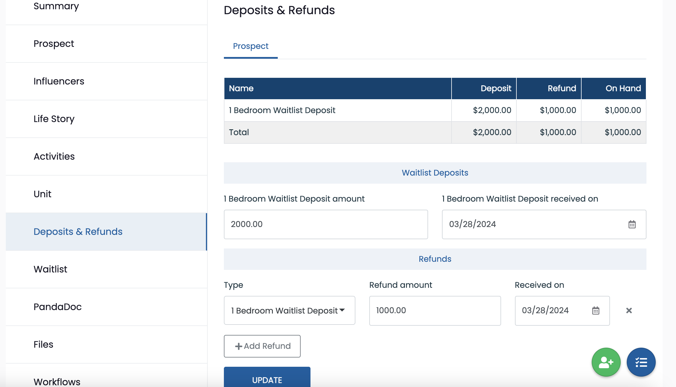676x387 pixels.
Task: Go to Files section
Action: click(106, 344)
